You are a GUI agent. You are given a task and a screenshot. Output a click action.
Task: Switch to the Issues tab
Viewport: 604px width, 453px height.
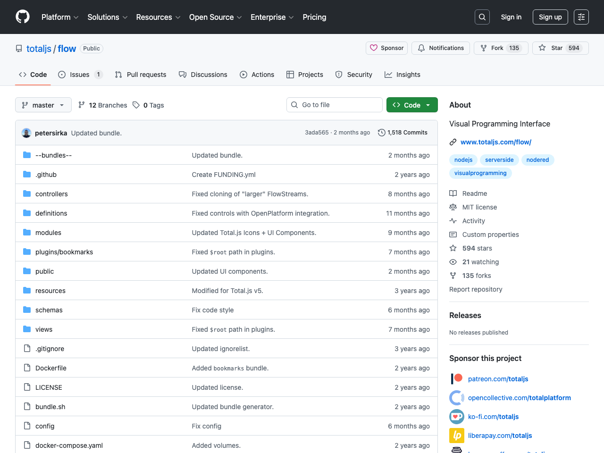80,75
